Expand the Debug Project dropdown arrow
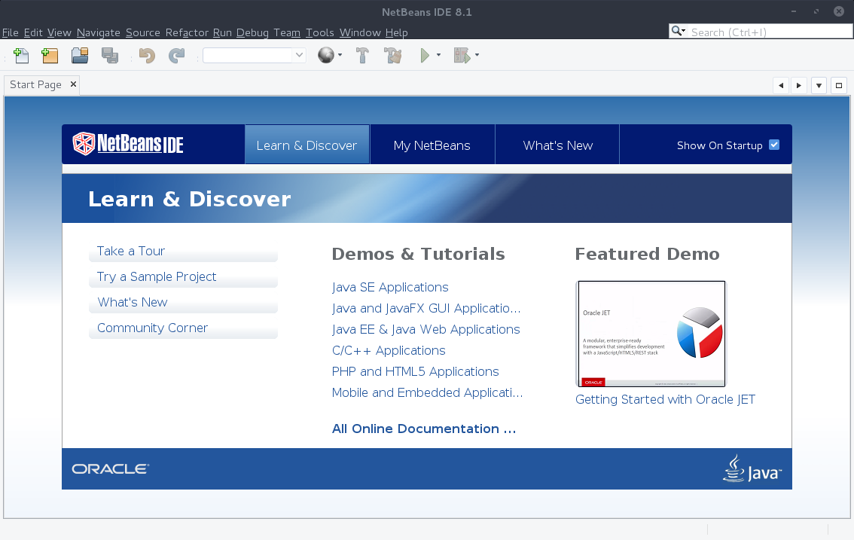The width and height of the screenshot is (854, 540). click(x=477, y=55)
